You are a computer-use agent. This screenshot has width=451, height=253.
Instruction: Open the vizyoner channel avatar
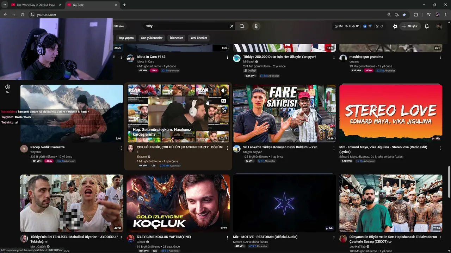(24, 149)
